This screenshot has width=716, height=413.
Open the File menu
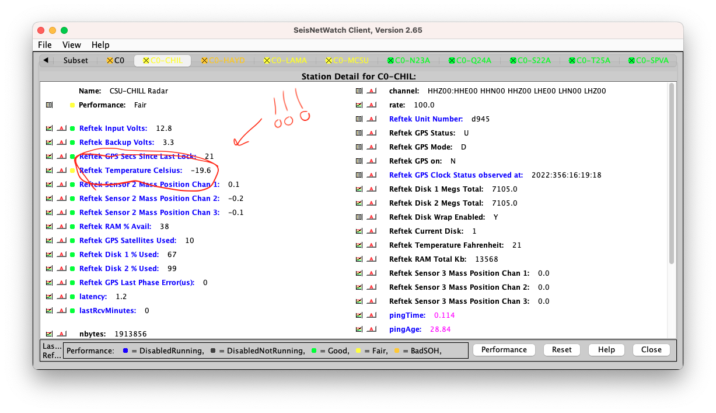pyautogui.click(x=45, y=45)
